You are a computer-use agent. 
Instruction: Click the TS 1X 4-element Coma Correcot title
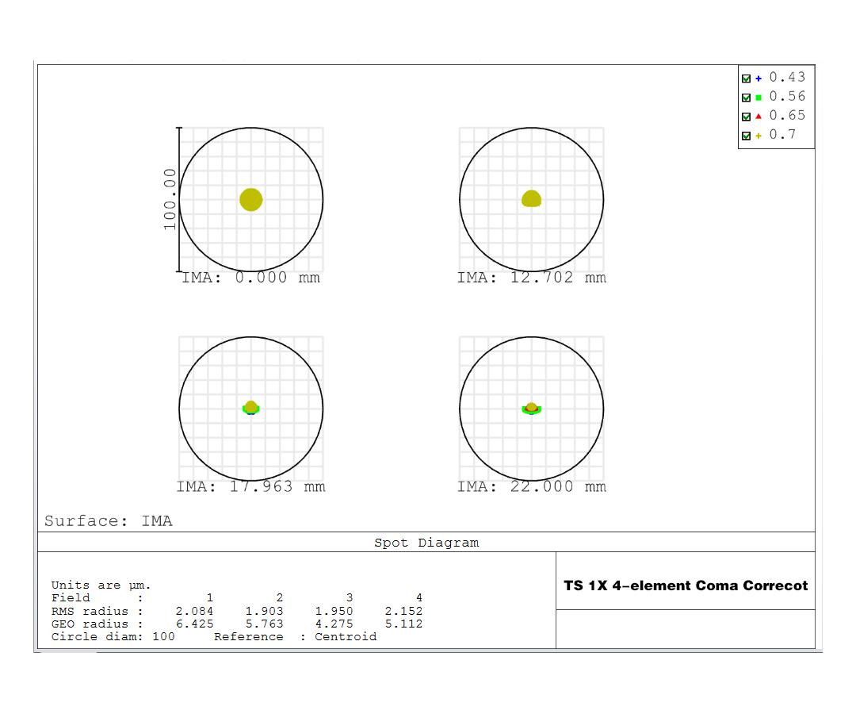click(x=685, y=585)
